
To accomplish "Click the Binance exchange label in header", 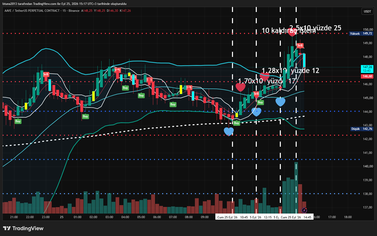I will point(74,11).
